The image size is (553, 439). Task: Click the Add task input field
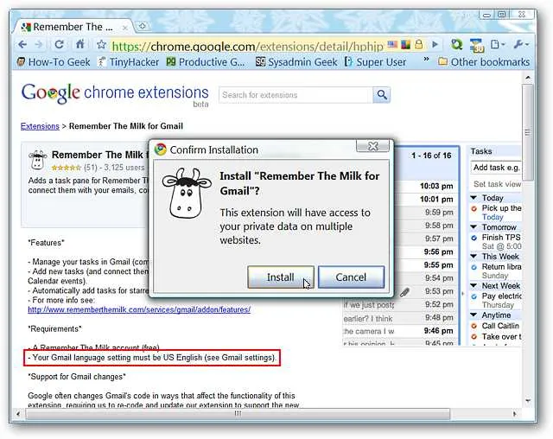pyautogui.click(x=496, y=168)
